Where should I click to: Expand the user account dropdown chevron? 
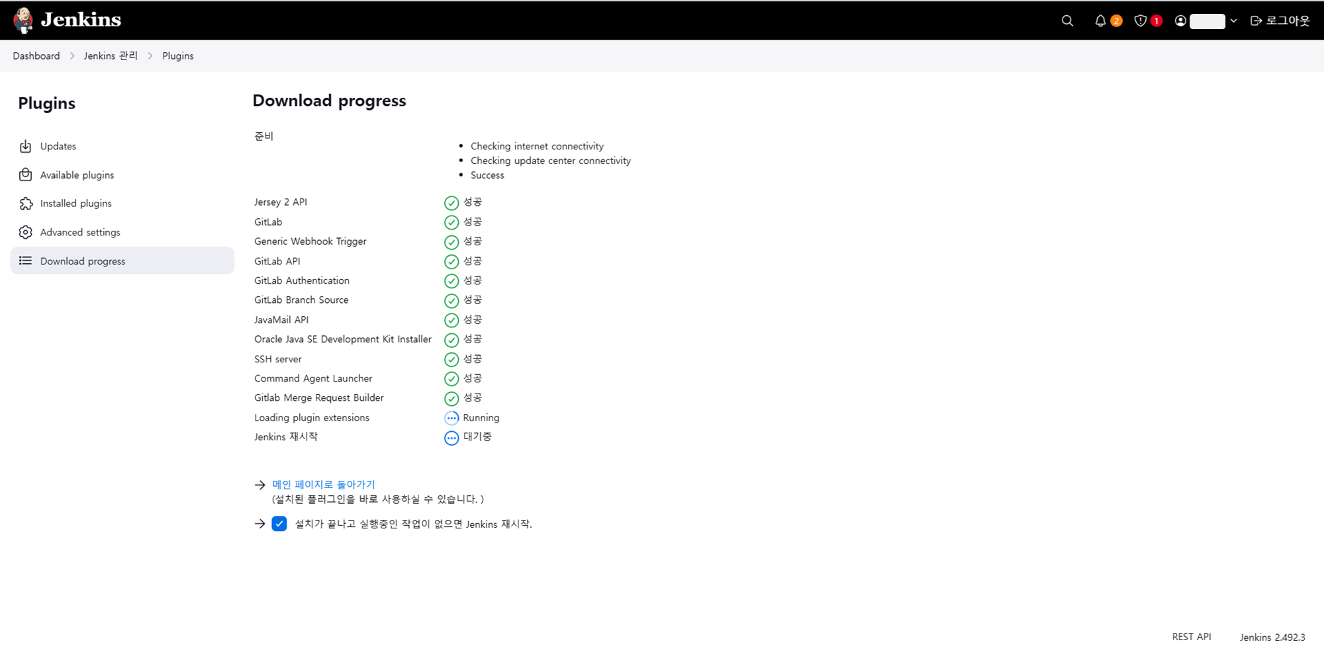[x=1233, y=21]
